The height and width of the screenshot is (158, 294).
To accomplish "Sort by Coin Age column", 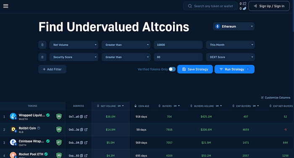I will tap(136, 106).
